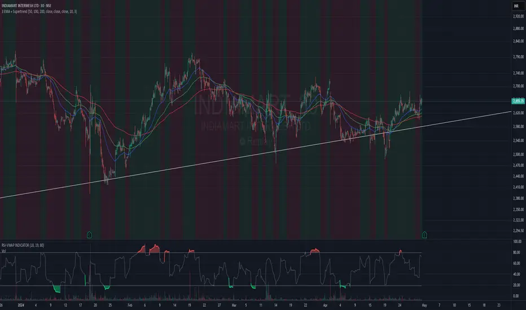Click the earnings E marker near May

coord(424,235)
